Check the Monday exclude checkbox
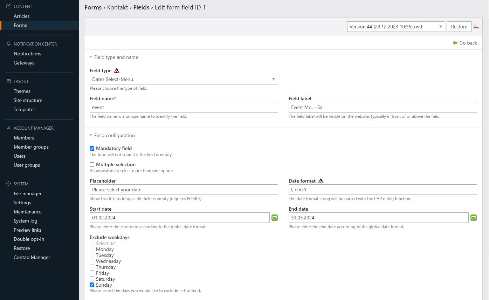The width and height of the screenshot is (489, 300). (x=92, y=249)
